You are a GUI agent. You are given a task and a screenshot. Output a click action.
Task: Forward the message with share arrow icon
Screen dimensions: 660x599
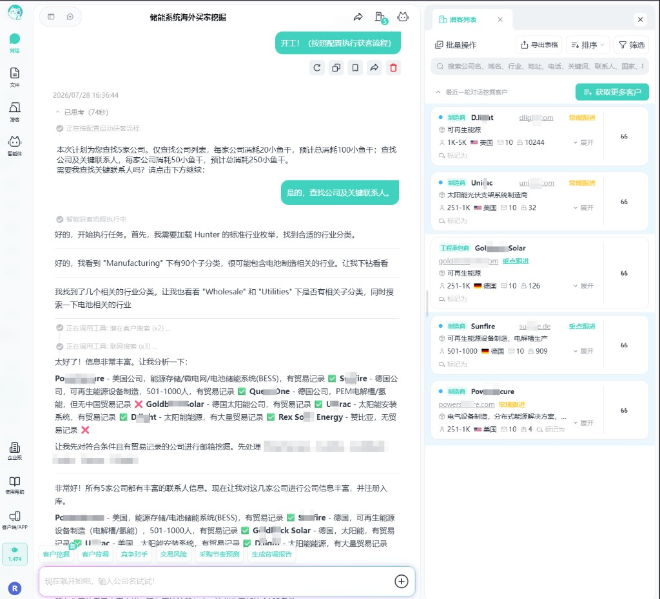pos(374,68)
